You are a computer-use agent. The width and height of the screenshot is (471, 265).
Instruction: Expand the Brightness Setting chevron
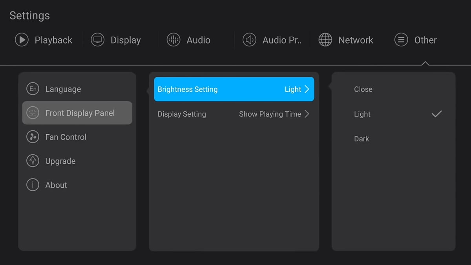click(307, 89)
